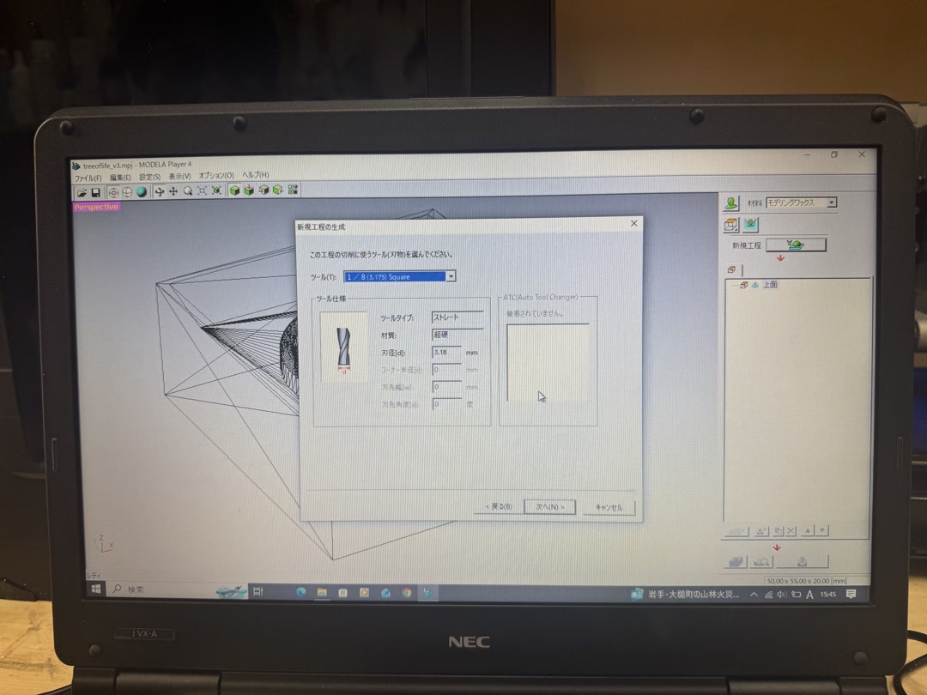
Task: Click the < 戻る(B) back button
Action: point(499,506)
